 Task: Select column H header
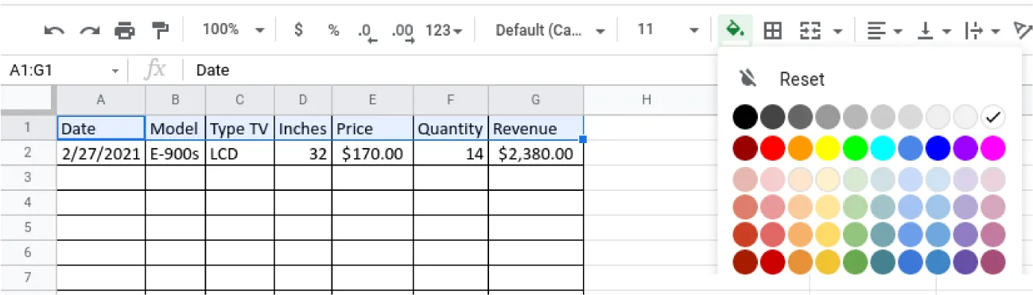pyautogui.click(x=647, y=99)
